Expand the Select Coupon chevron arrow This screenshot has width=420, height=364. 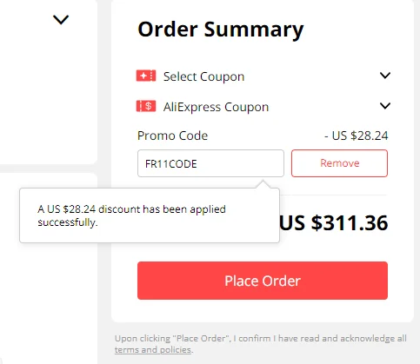[385, 76]
